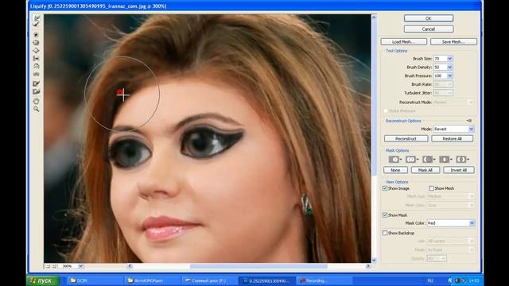
Task: Select the Zoom tool in Liquify
Action: click(37, 110)
